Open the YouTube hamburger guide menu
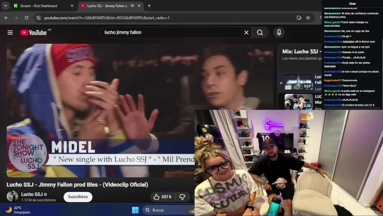This screenshot has width=383, height=216. pos(10,32)
